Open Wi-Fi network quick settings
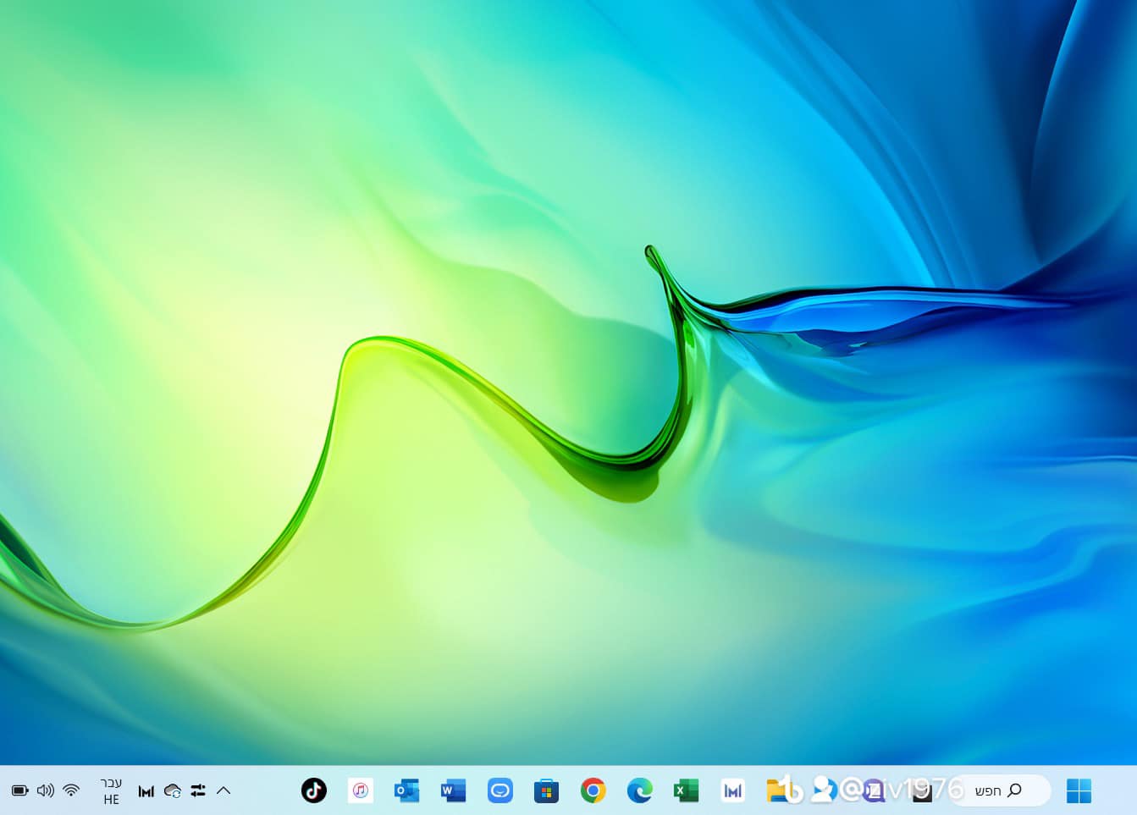The width and height of the screenshot is (1137, 815). pos(72,790)
